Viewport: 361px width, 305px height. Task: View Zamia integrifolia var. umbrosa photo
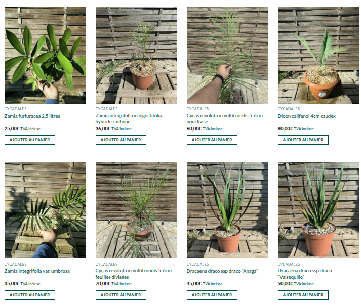click(x=45, y=210)
